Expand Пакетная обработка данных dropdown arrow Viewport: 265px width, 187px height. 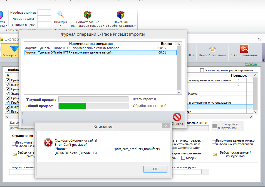135,26
